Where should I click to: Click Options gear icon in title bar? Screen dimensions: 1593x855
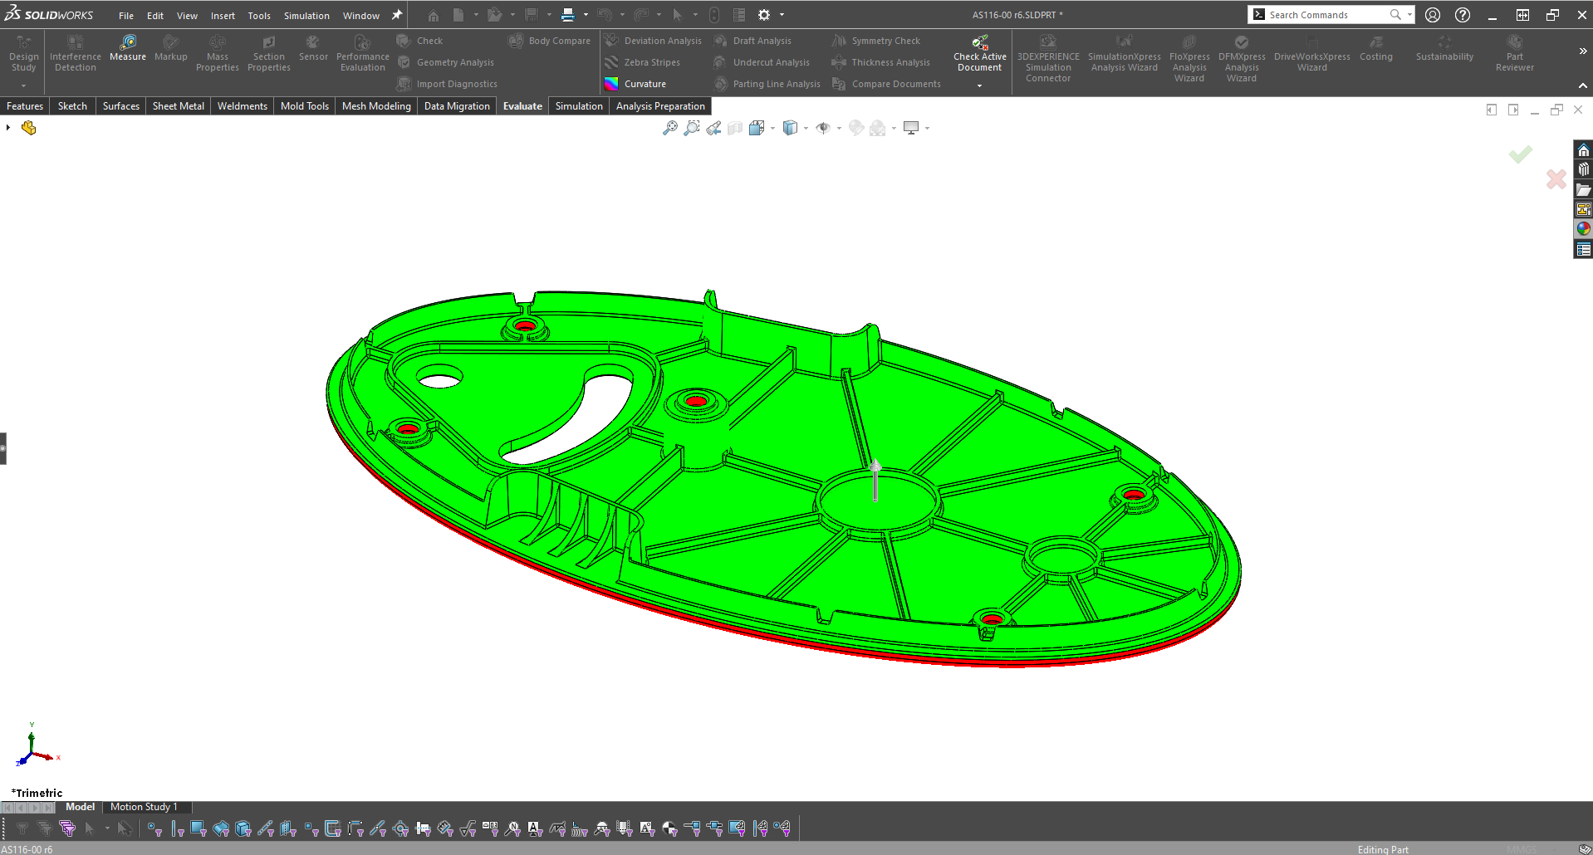pos(764,15)
